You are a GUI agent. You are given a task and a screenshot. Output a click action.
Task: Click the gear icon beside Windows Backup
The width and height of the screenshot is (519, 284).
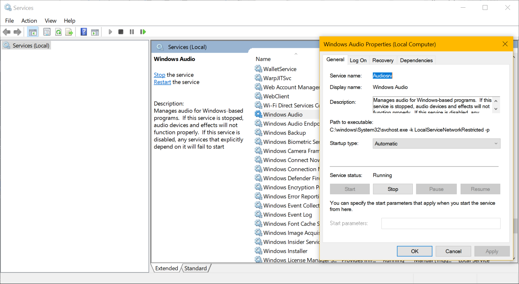point(259,132)
